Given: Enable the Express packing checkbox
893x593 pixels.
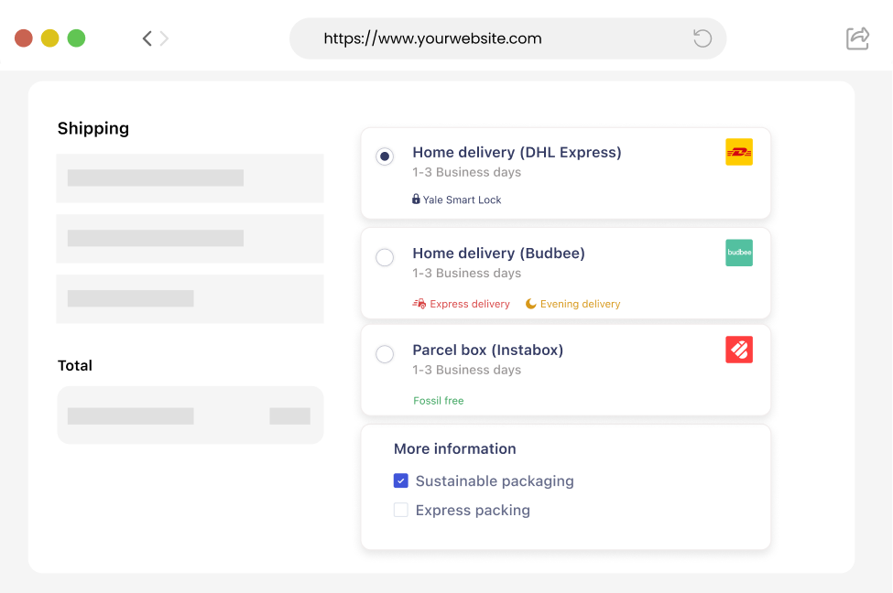Looking at the screenshot, I should [400, 510].
